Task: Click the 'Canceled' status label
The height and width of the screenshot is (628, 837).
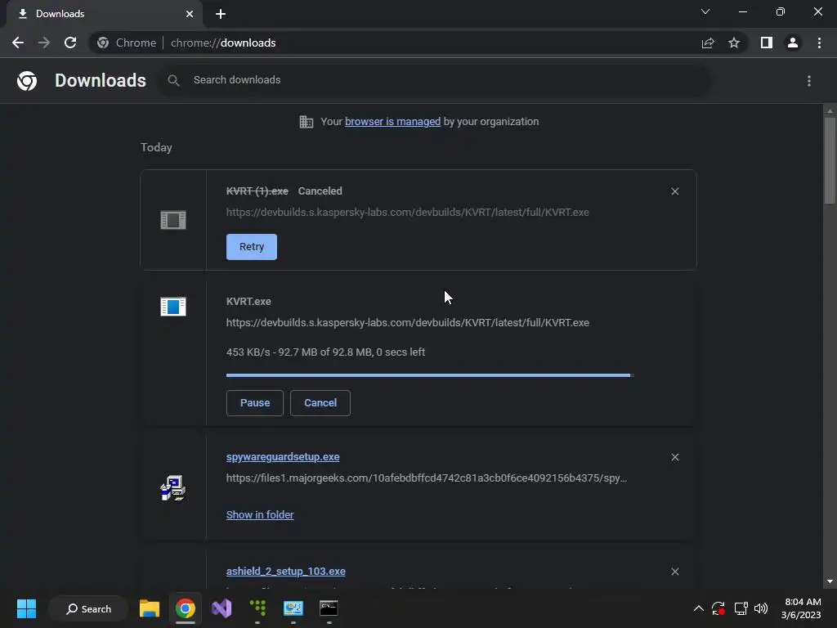Action: tap(320, 191)
